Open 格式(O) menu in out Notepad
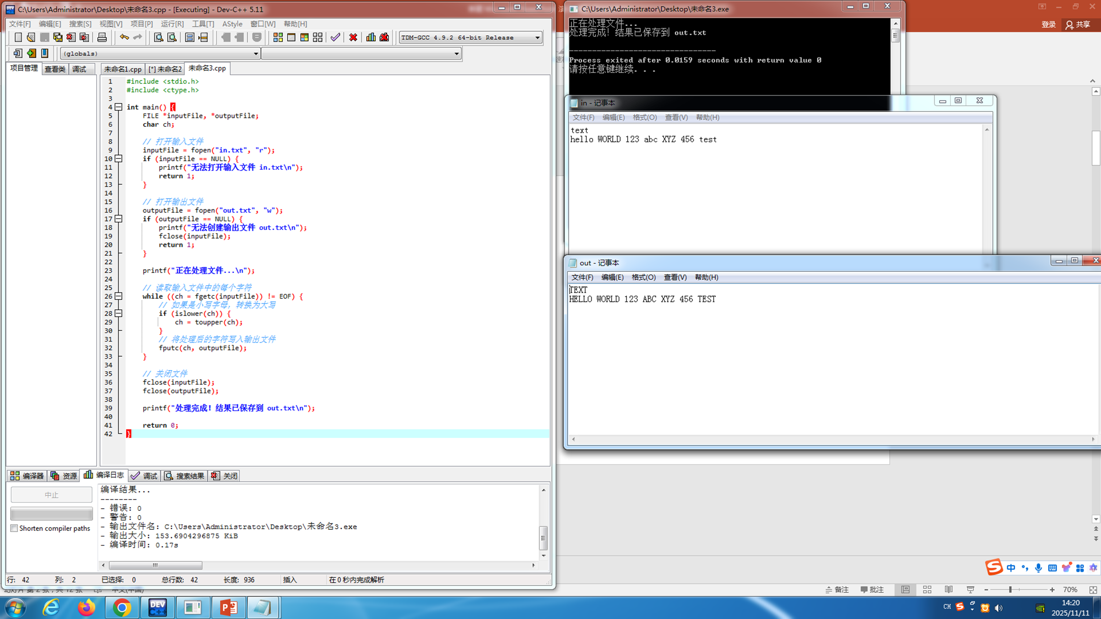The width and height of the screenshot is (1101, 619). (x=643, y=277)
